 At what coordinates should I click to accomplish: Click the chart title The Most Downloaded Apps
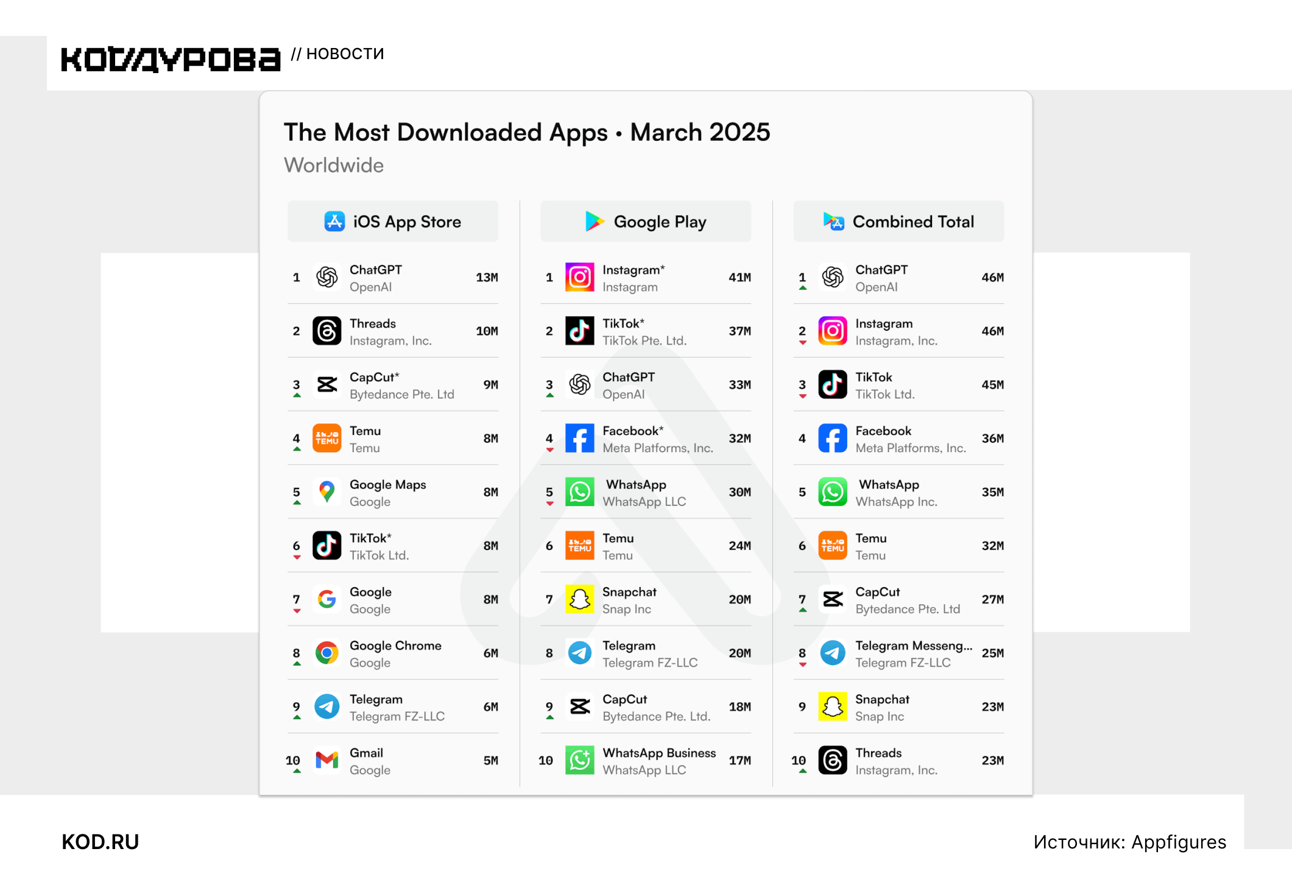[446, 133]
